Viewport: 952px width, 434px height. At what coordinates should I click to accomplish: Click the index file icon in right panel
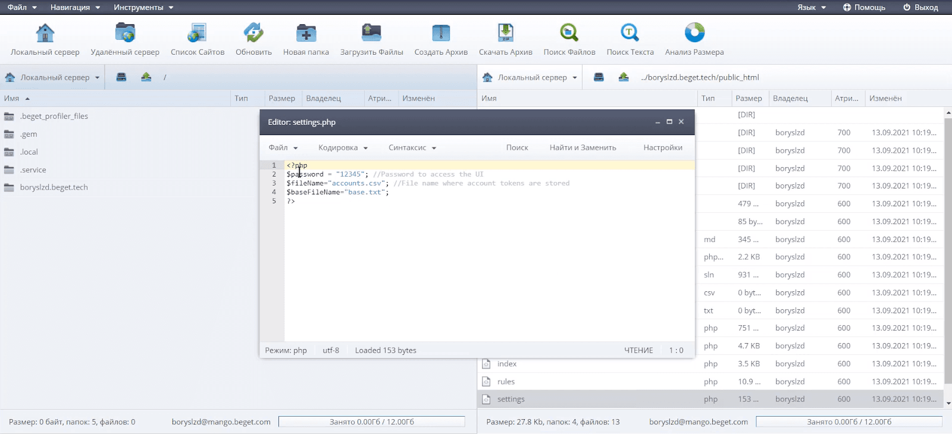click(x=486, y=364)
